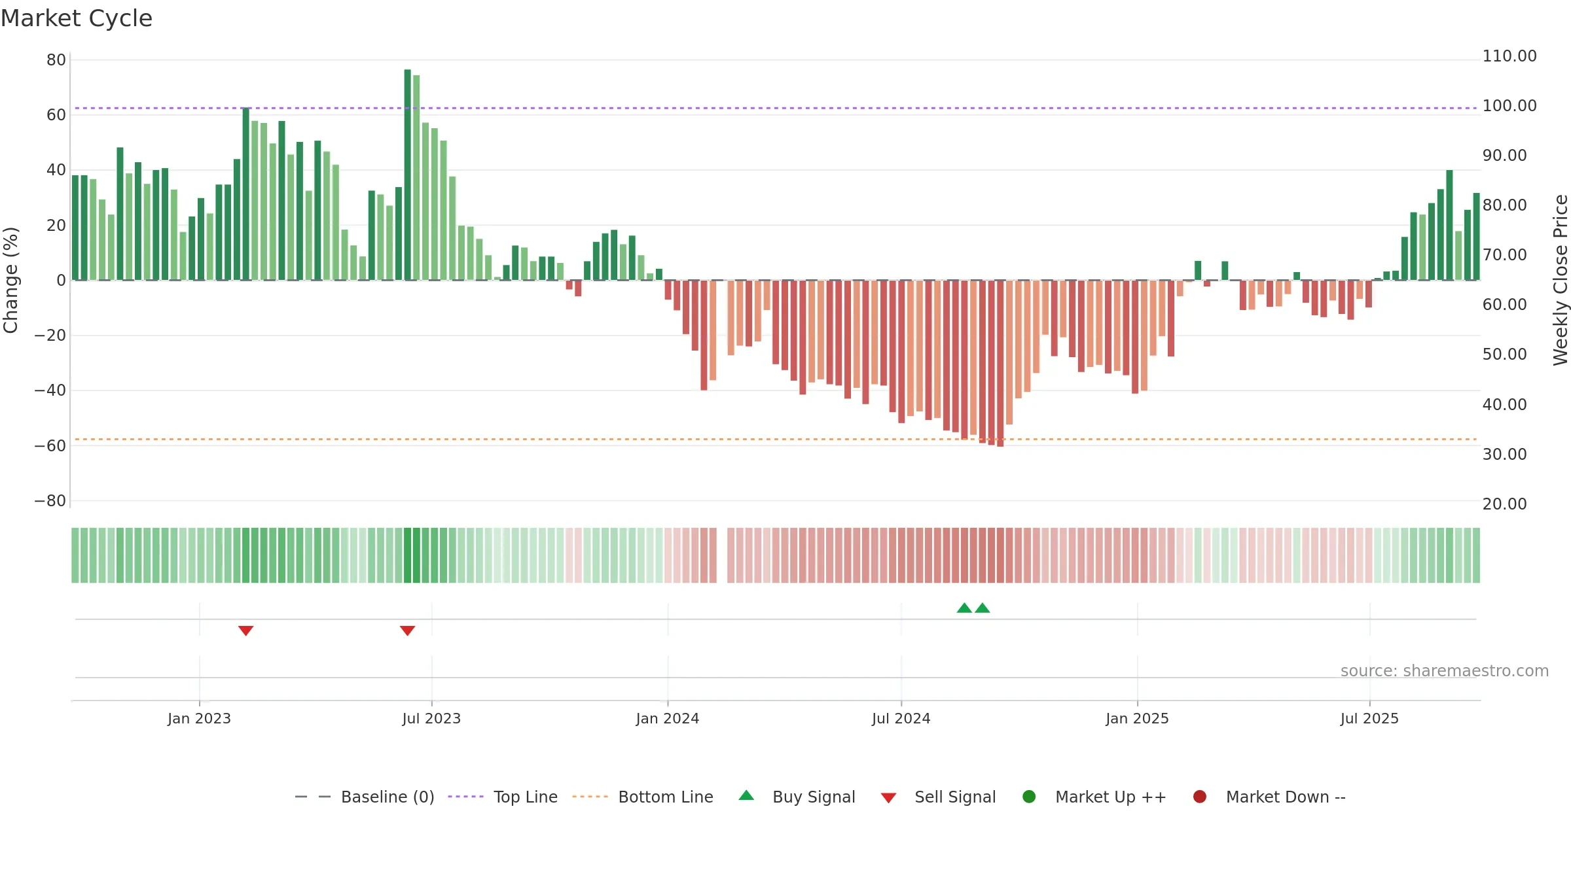
Task: Click the 20.00 price axis tick
Action: click(x=1504, y=504)
